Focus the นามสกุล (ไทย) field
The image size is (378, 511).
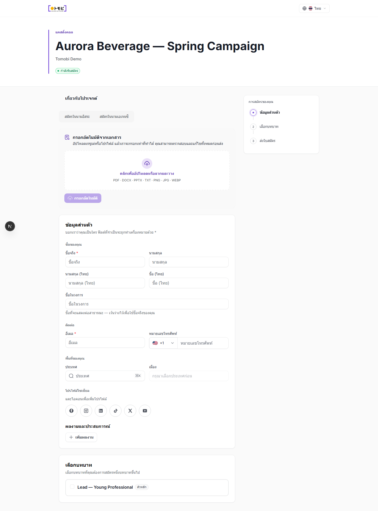pyautogui.click(x=105, y=283)
